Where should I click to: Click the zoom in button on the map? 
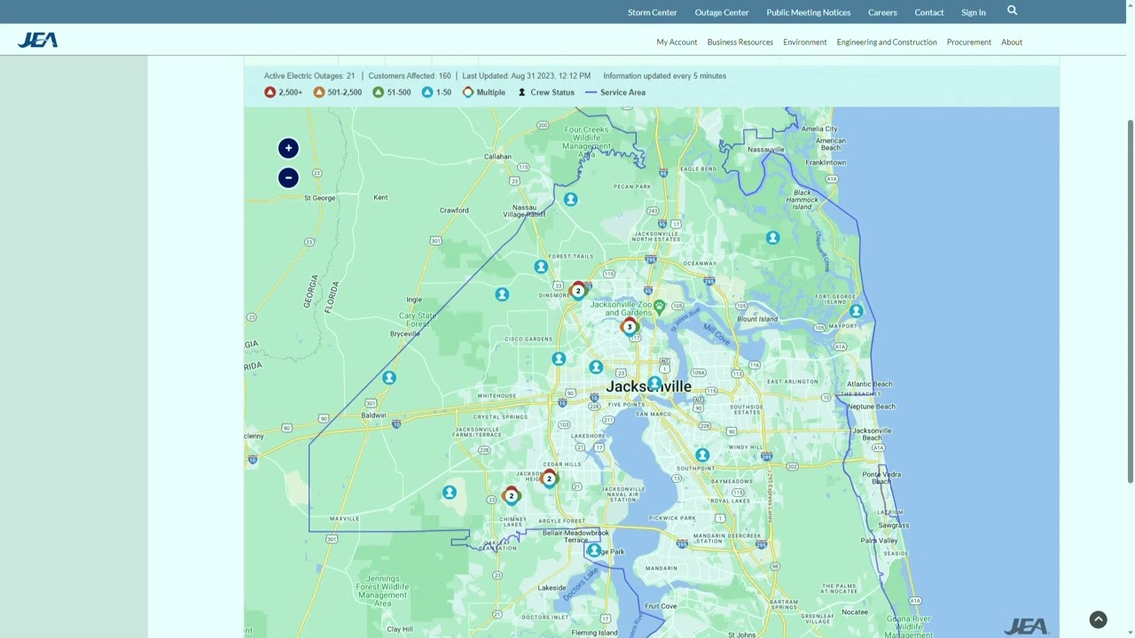tap(288, 148)
